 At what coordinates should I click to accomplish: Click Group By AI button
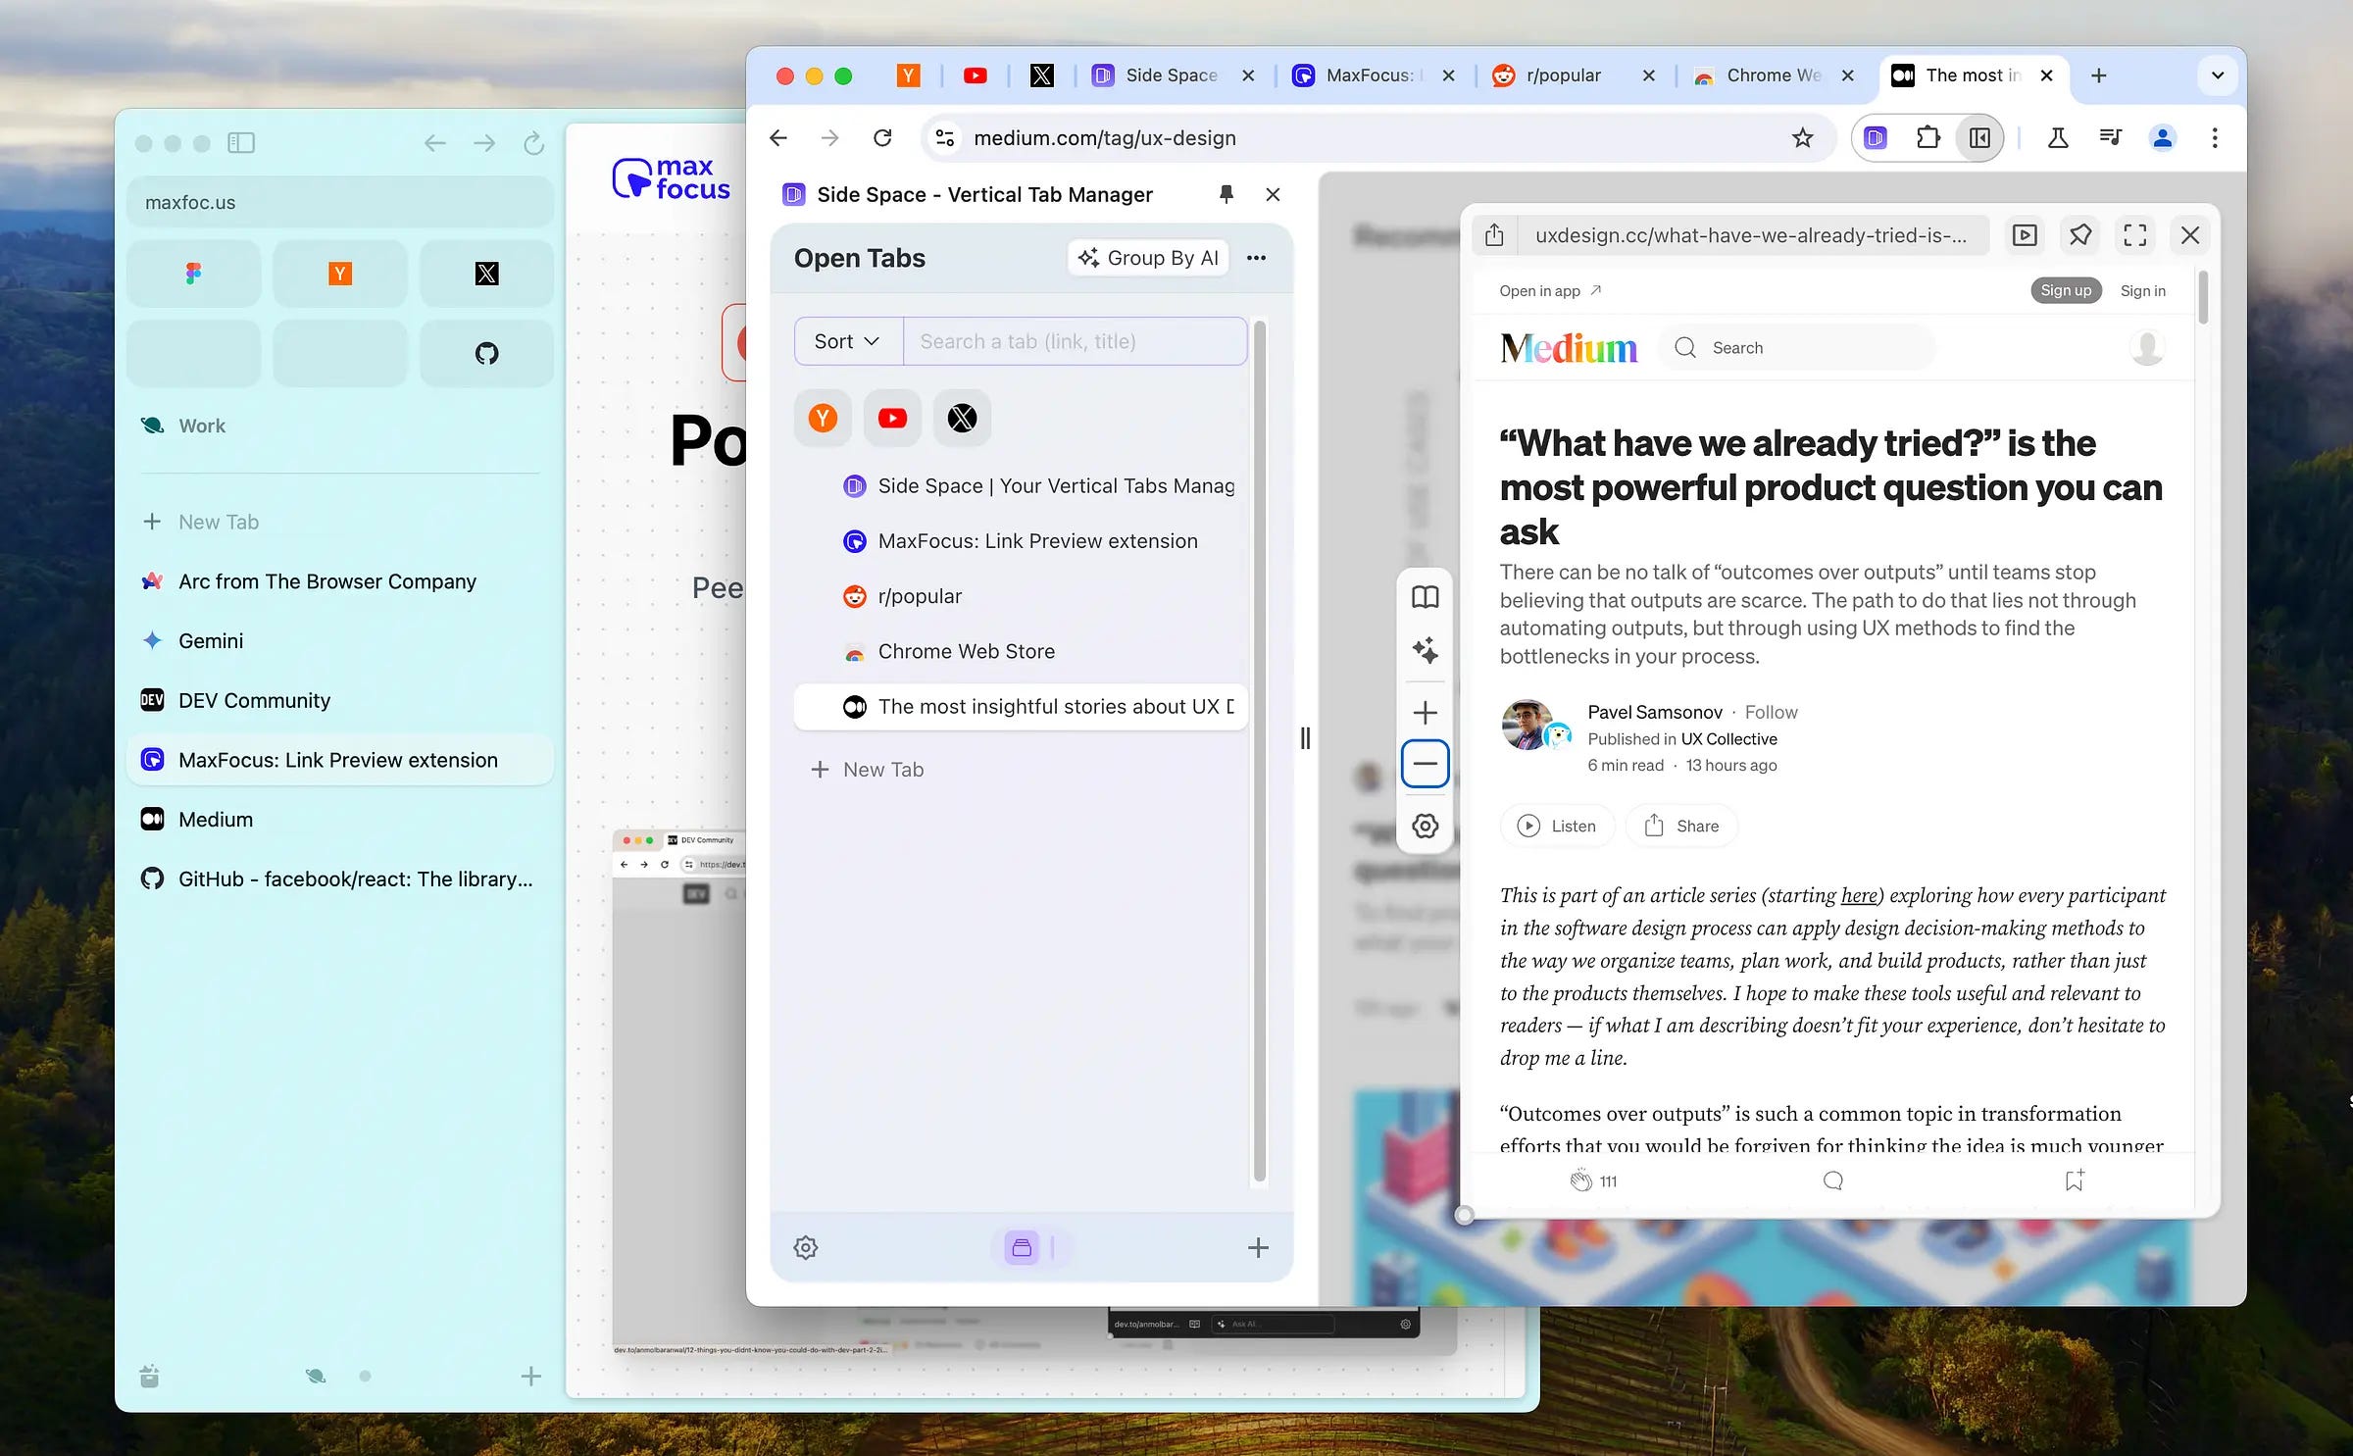1148,258
